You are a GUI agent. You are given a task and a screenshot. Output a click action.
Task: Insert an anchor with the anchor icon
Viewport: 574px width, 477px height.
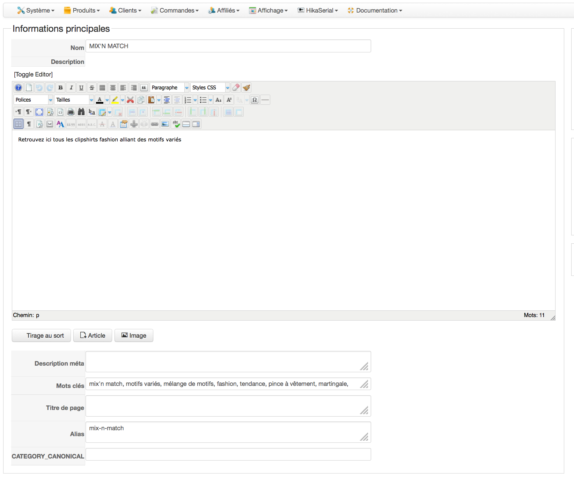point(134,124)
